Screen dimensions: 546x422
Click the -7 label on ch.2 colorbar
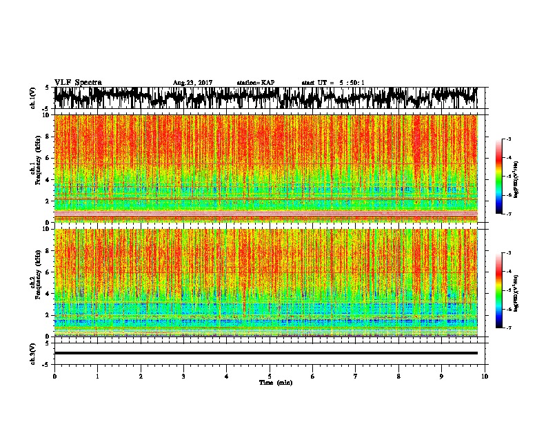[x=507, y=328]
